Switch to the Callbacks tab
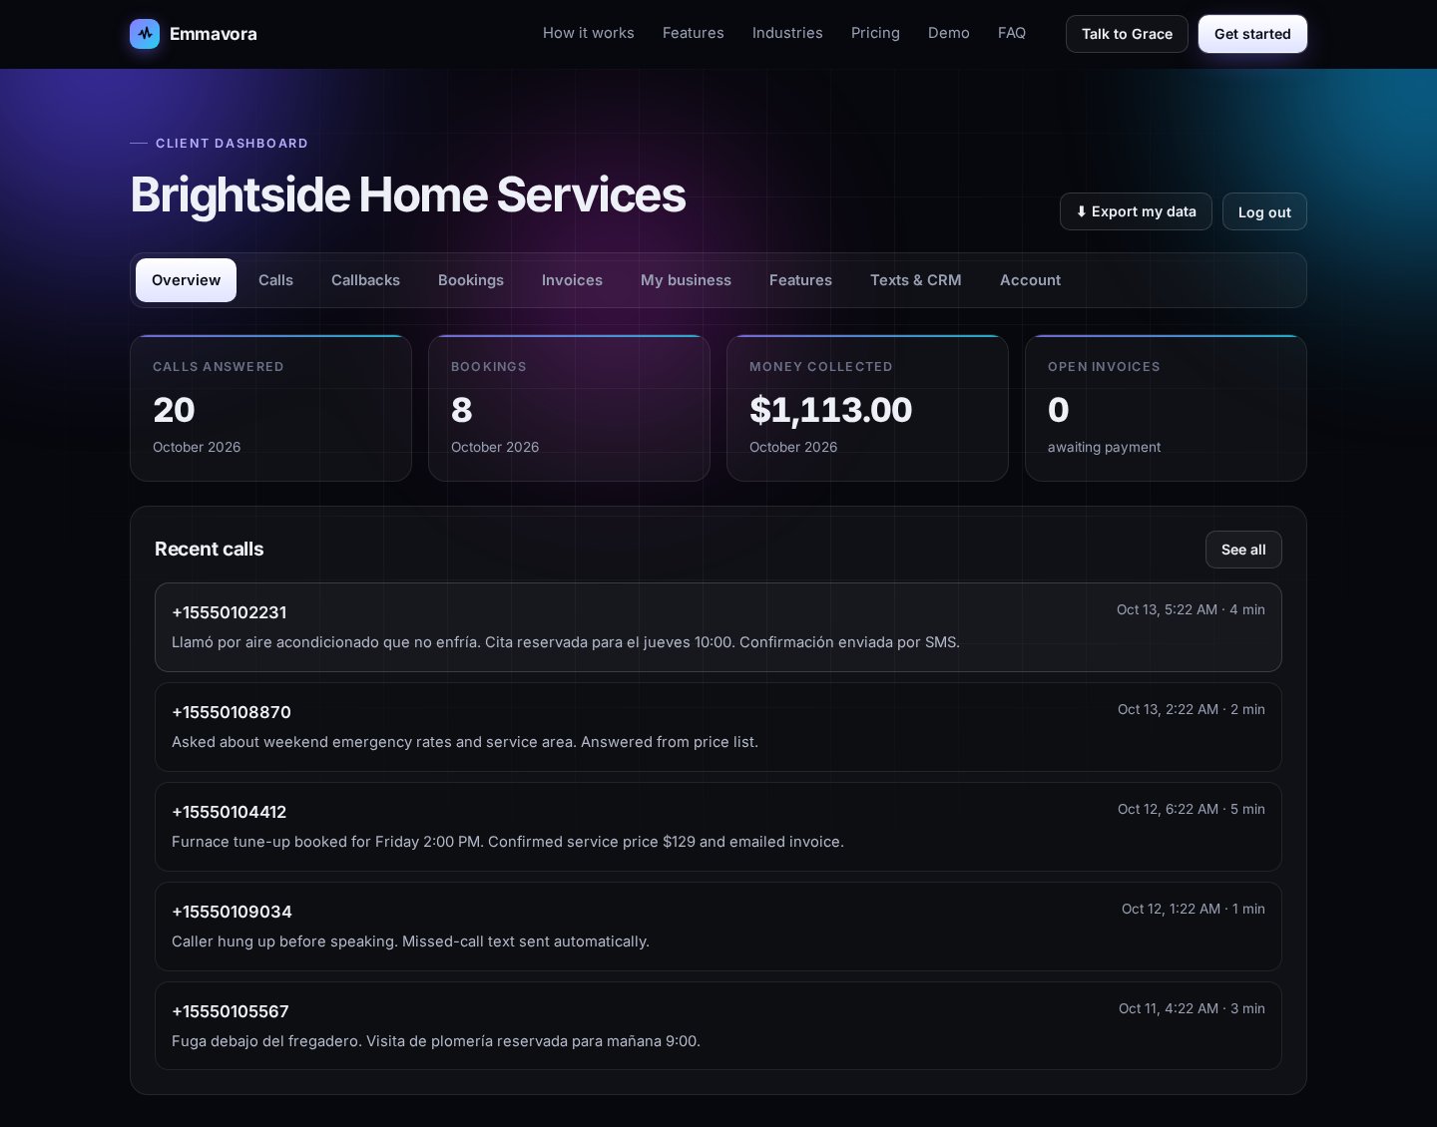Image resolution: width=1437 pixels, height=1127 pixels. click(x=365, y=280)
